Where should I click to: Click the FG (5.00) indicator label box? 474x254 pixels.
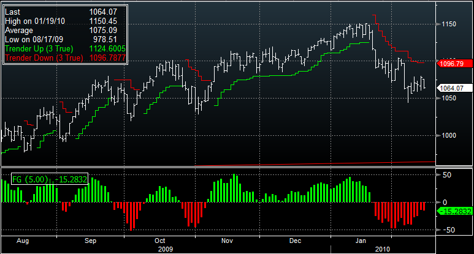click(x=50, y=179)
